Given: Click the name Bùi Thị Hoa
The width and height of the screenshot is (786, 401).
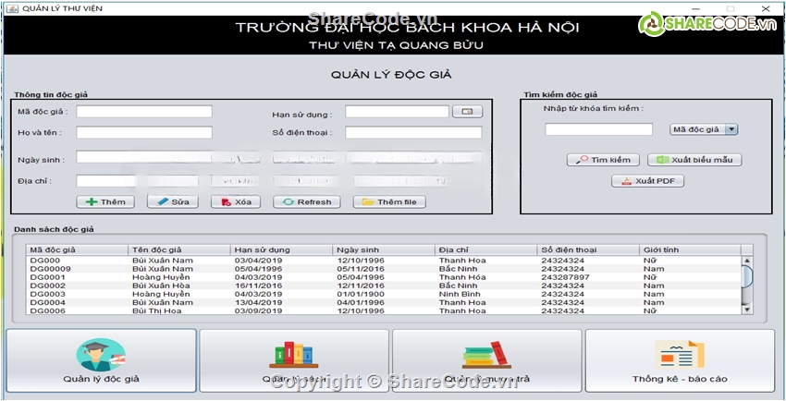Looking at the screenshot, I should [x=157, y=310].
